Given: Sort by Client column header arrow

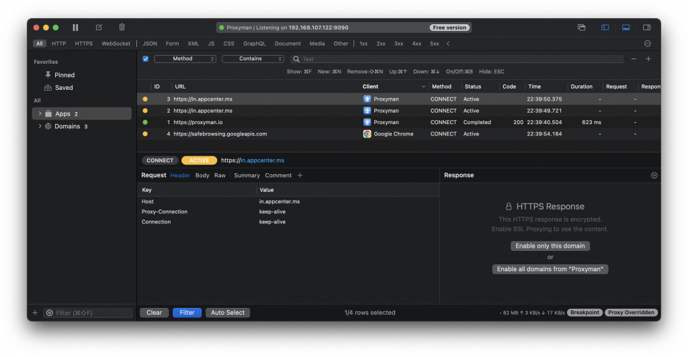Looking at the screenshot, I should pos(423,87).
